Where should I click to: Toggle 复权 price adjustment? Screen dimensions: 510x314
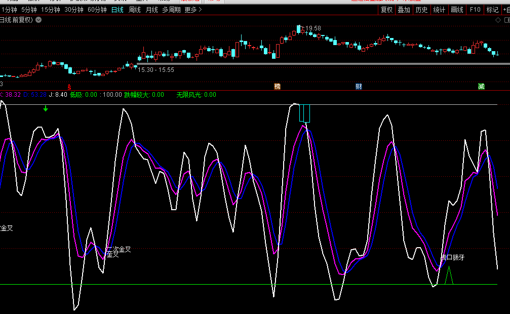tap(386, 10)
